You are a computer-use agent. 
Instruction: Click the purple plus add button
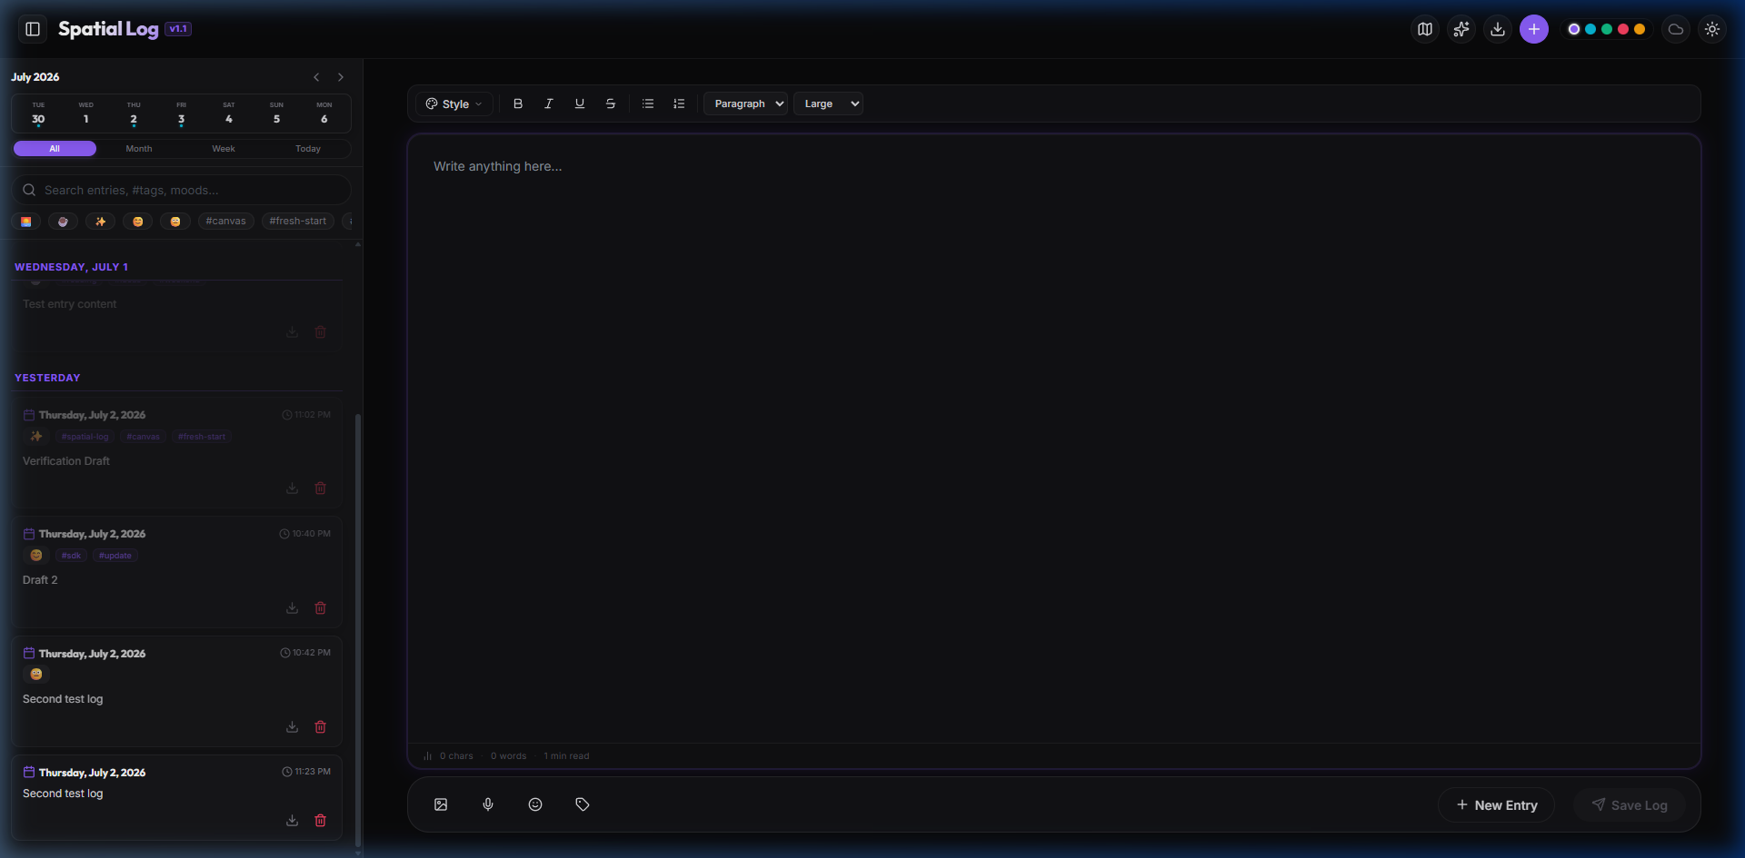pos(1534,29)
